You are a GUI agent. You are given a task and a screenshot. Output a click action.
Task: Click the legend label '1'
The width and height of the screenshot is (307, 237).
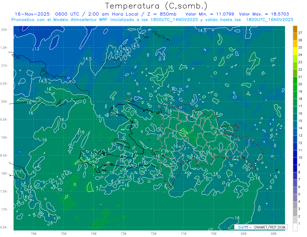299,224
